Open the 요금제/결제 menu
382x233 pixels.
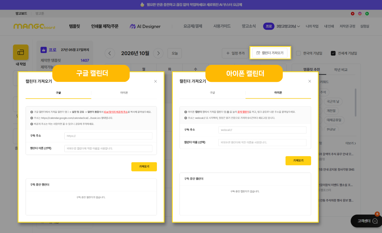(x=193, y=26)
